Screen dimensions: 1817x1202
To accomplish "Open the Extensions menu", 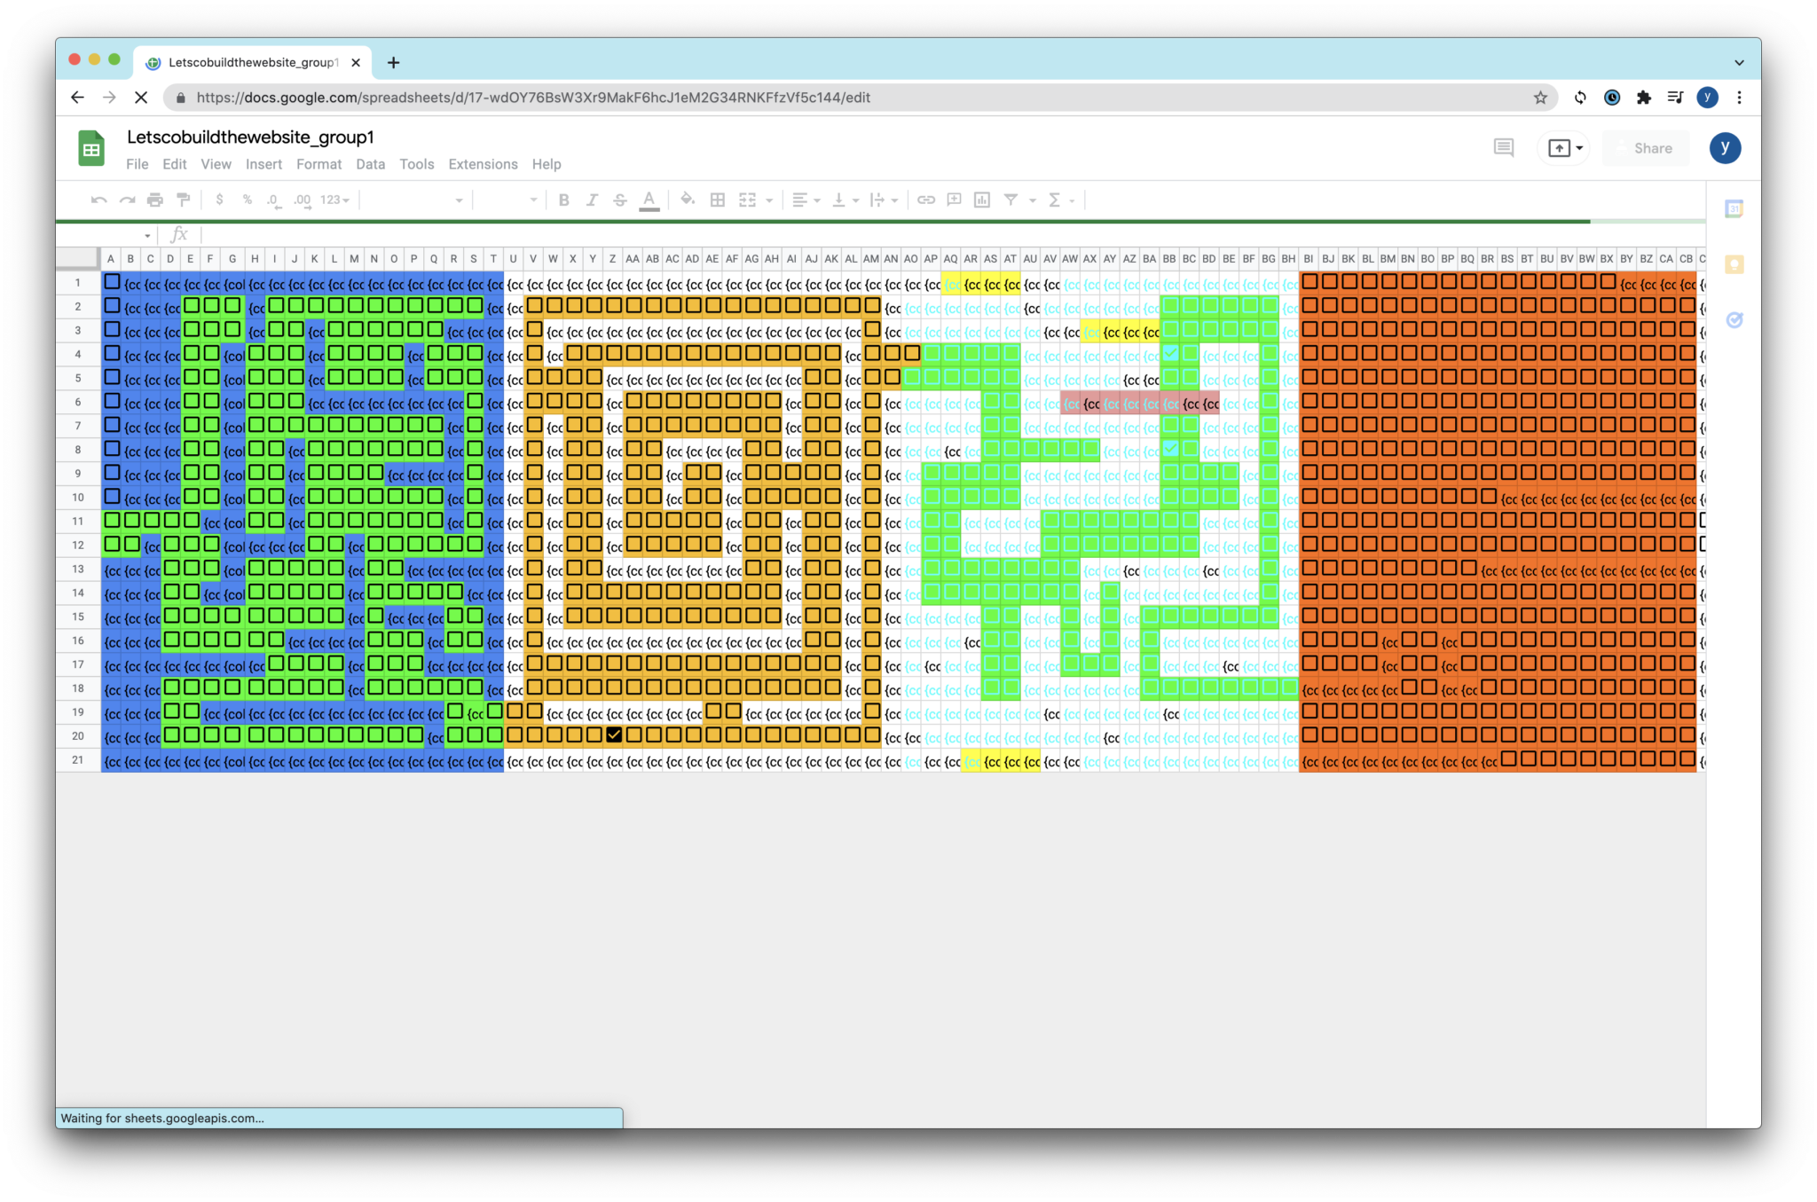I will (483, 164).
